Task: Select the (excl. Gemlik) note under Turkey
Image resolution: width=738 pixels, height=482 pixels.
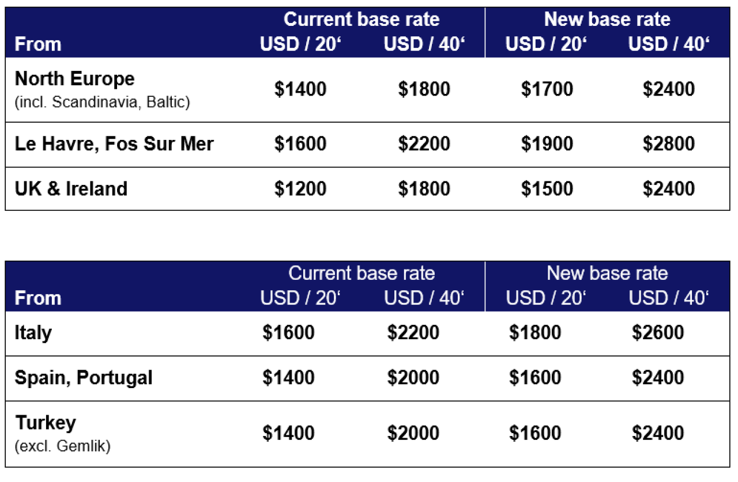Action: pyautogui.click(x=62, y=447)
